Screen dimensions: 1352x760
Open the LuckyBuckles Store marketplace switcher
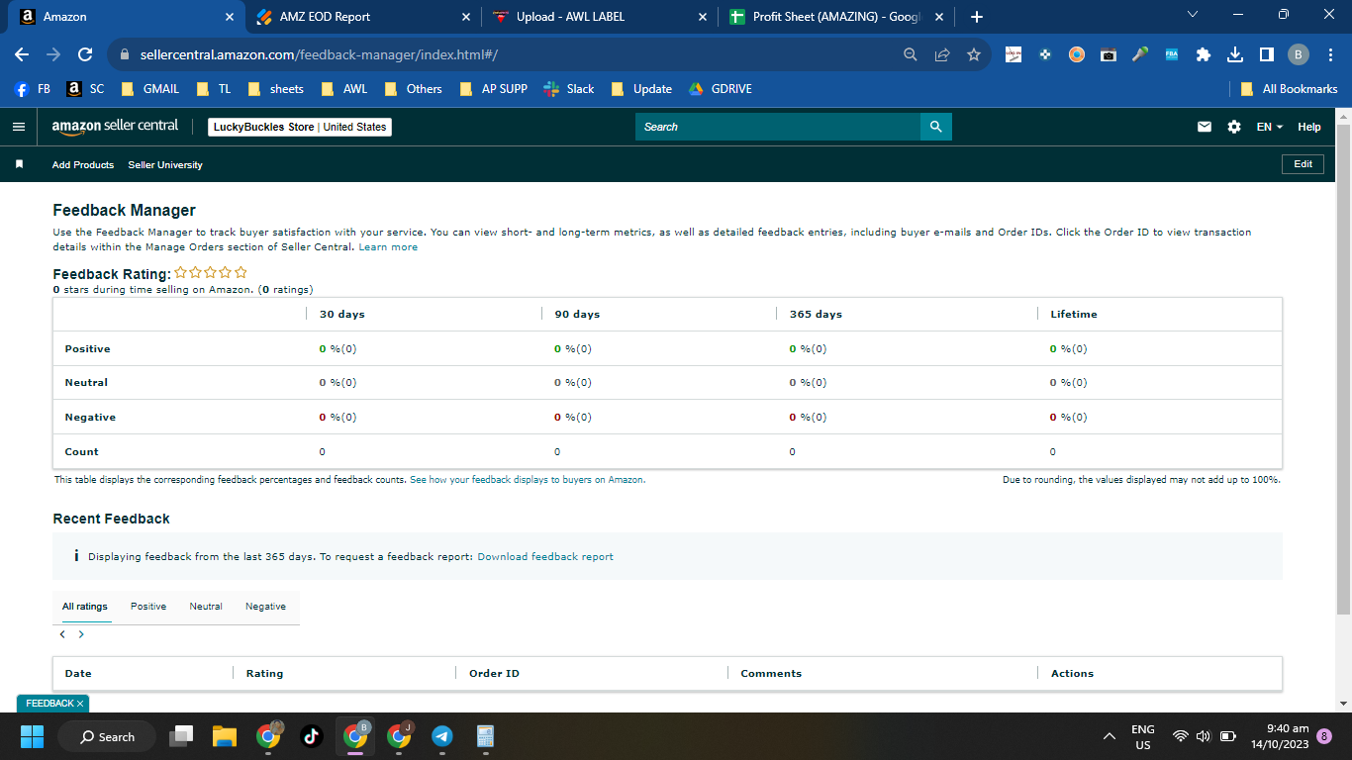click(x=300, y=127)
